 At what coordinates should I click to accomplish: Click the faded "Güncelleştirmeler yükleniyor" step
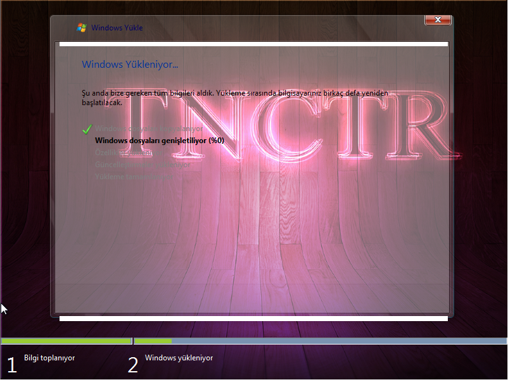(x=142, y=165)
